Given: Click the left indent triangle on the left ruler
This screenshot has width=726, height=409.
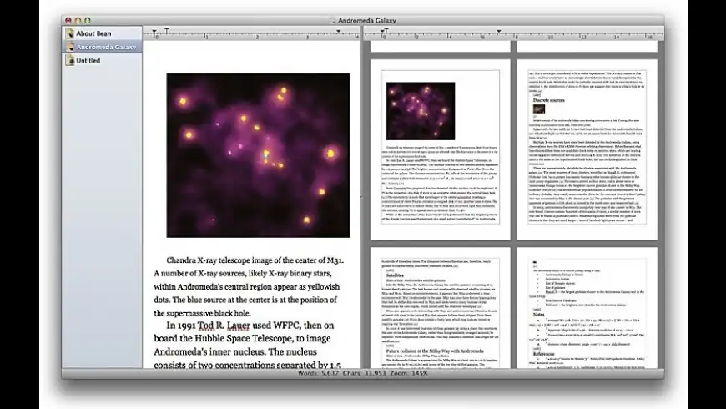Looking at the screenshot, I should [x=154, y=32].
